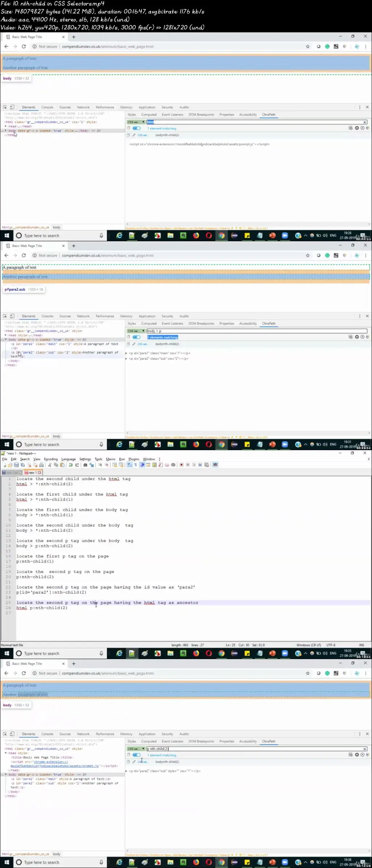
Task: Click Record Macro red dot icon in Notepad++
Action: pos(181,465)
